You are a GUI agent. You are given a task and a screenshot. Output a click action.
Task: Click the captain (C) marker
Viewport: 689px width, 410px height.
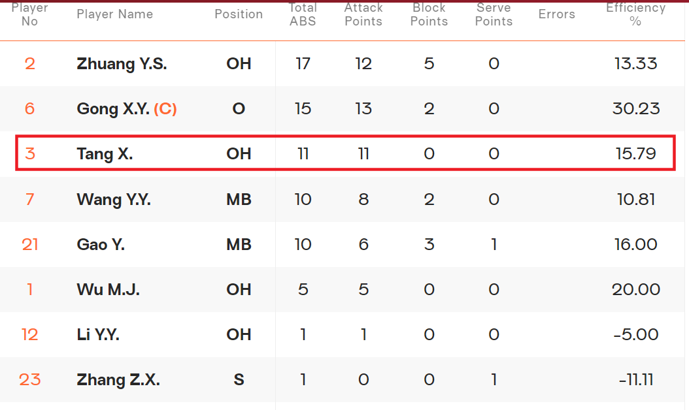[x=165, y=109]
